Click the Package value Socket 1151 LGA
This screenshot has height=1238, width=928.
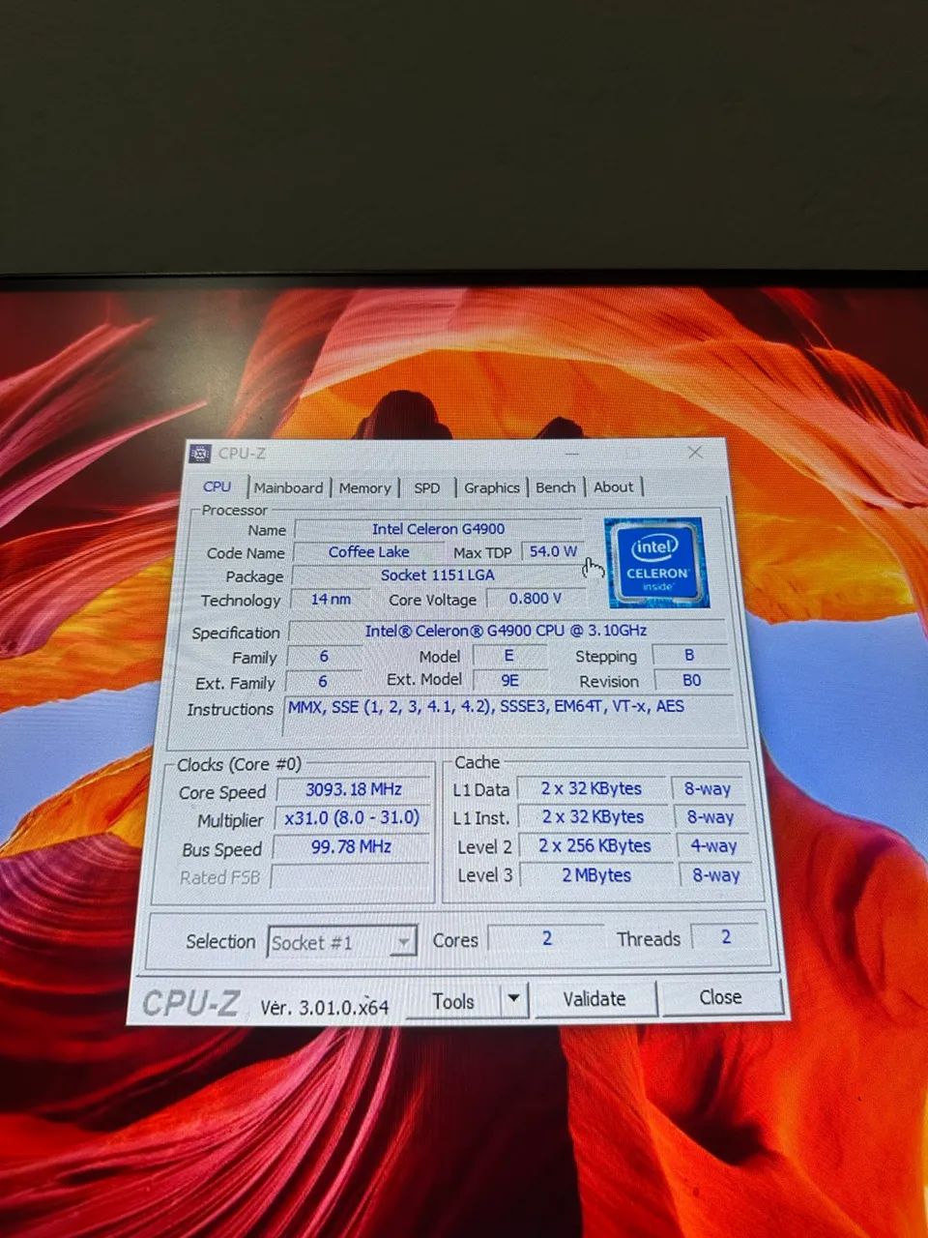click(438, 575)
